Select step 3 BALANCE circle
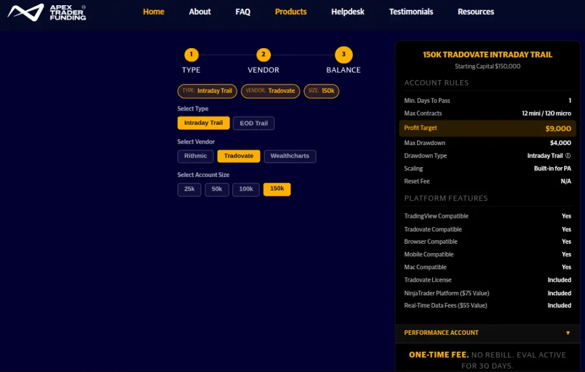The height and width of the screenshot is (372, 585). click(x=344, y=55)
